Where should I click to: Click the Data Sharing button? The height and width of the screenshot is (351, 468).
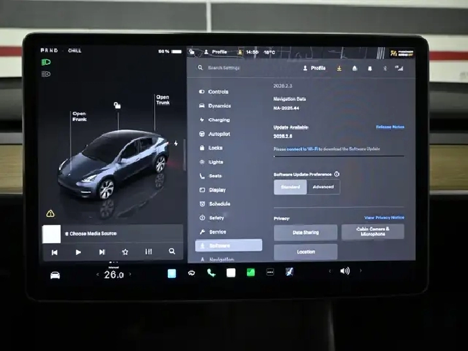(305, 232)
